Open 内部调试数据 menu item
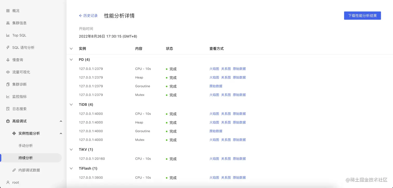The image size is (393, 188). (x=29, y=170)
